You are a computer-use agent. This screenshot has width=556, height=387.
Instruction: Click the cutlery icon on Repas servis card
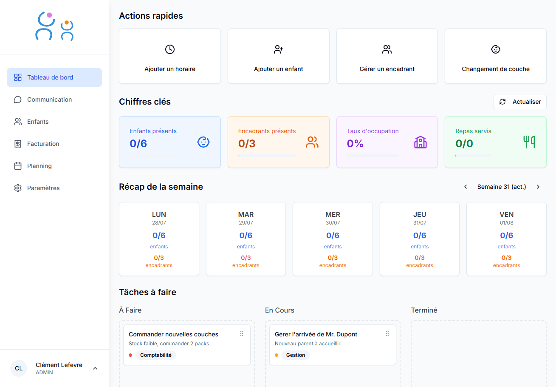pyautogui.click(x=529, y=142)
